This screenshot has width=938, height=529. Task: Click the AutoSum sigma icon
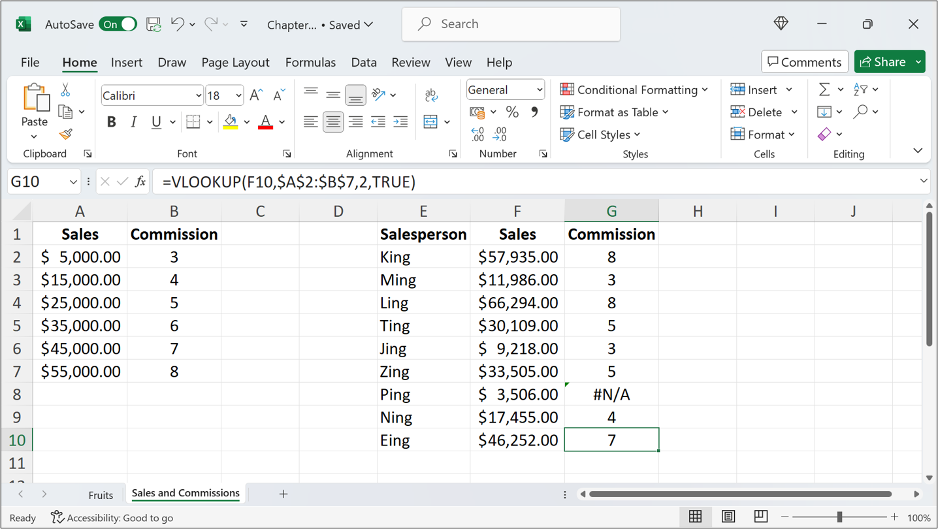[x=824, y=89]
